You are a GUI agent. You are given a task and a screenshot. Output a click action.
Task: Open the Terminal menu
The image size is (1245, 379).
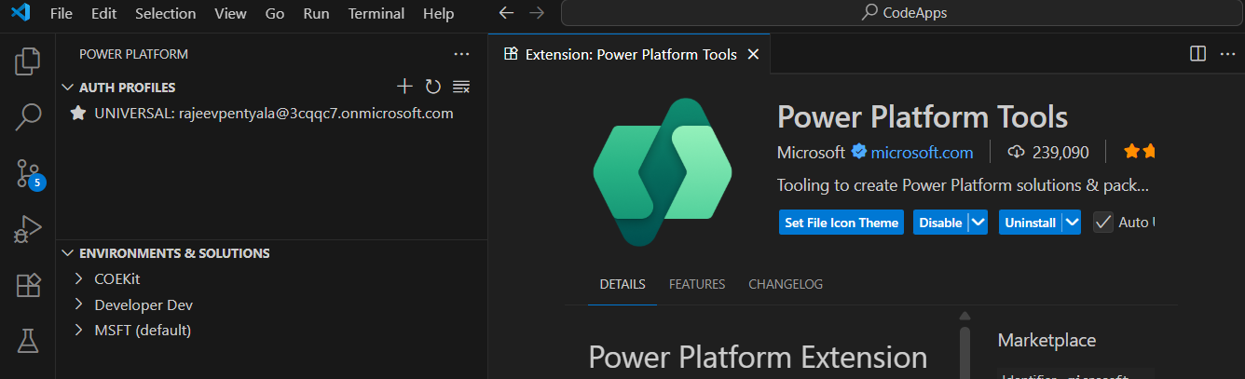pos(376,14)
